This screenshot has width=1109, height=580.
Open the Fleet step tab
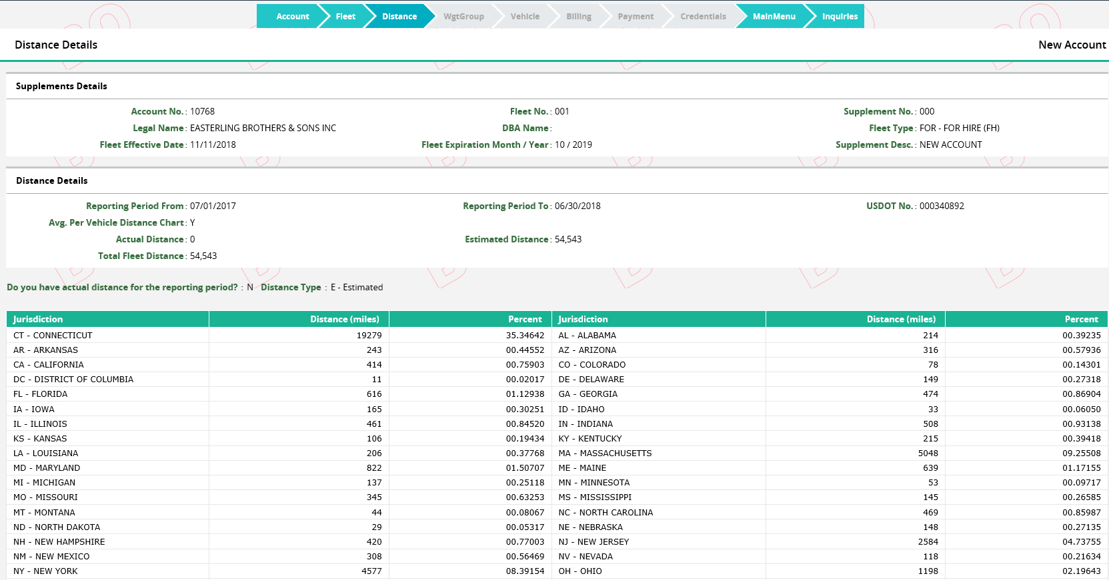coord(345,17)
